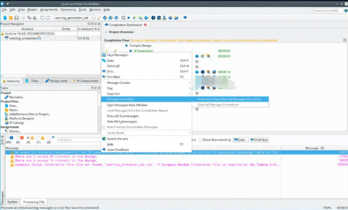This screenshot has width=348, height=210.
Task: Expand the Flag submenu
Action: 146,88
